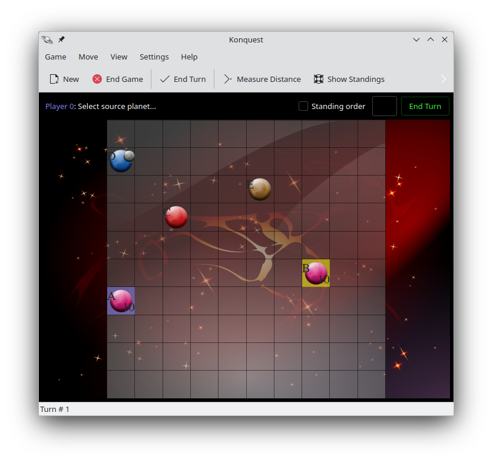This screenshot has width=493, height=462.
Task: Select the red planet C
Action: point(176,217)
